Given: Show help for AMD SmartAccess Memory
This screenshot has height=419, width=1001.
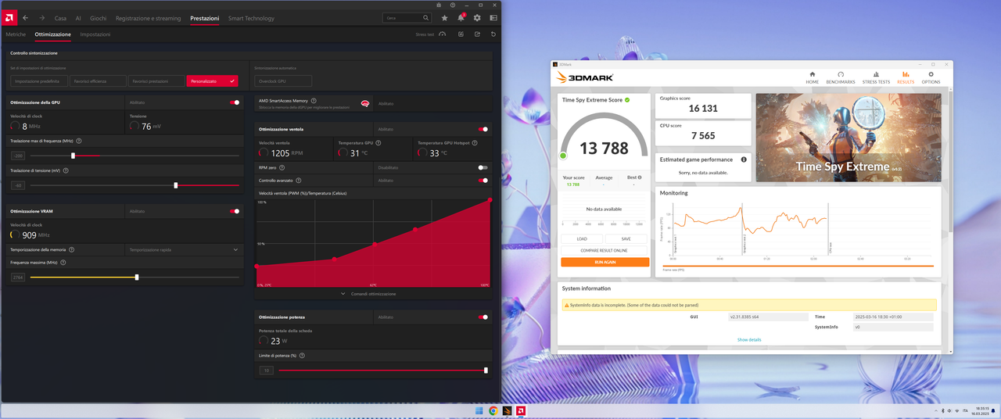Looking at the screenshot, I should (x=314, y=101).
